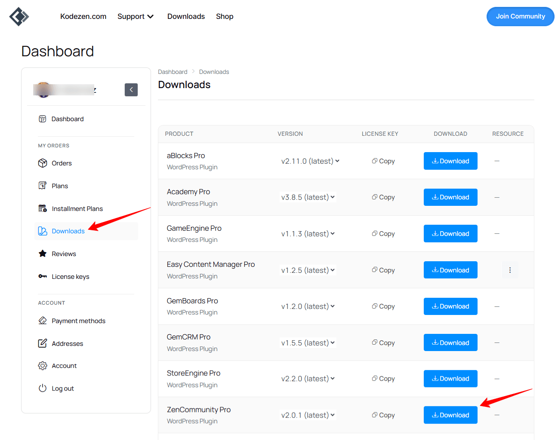
Task: Copy the GemBoards Pro license key
Action: pyautogui.click(x=383, y=306)
